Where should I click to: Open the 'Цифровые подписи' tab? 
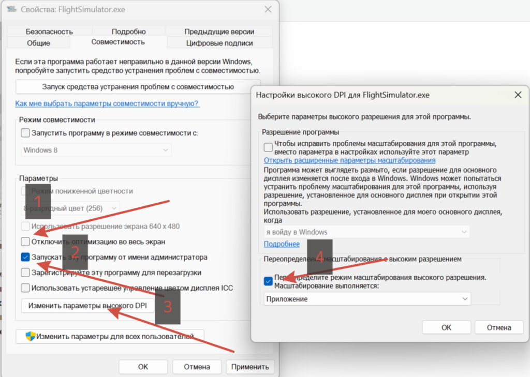219,43
